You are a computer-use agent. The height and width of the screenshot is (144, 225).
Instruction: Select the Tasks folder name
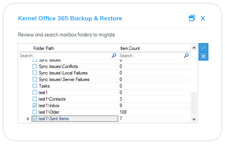(44, 86)
